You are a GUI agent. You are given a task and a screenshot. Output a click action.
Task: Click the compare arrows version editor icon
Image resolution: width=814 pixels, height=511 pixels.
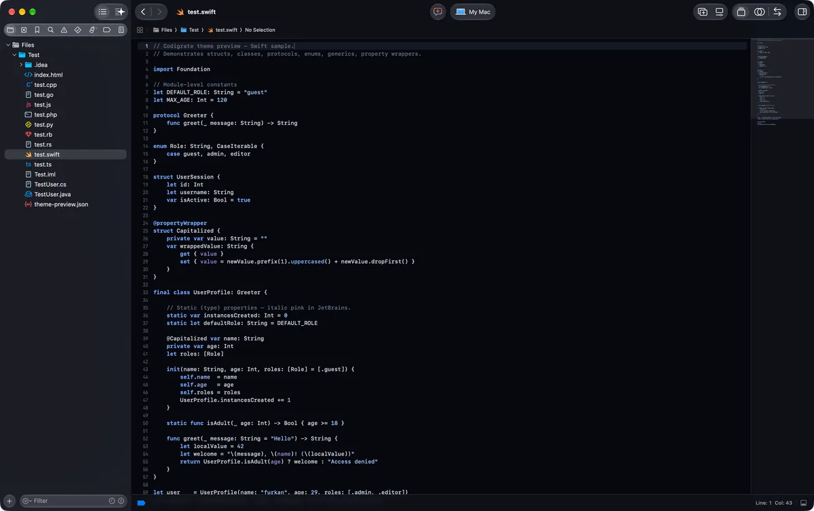coord(777,12)
